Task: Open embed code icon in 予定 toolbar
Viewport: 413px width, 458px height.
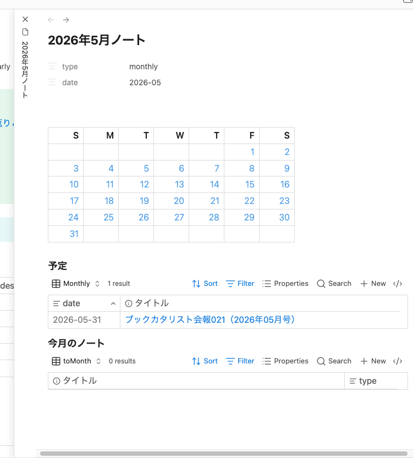Action: [398, 284]
